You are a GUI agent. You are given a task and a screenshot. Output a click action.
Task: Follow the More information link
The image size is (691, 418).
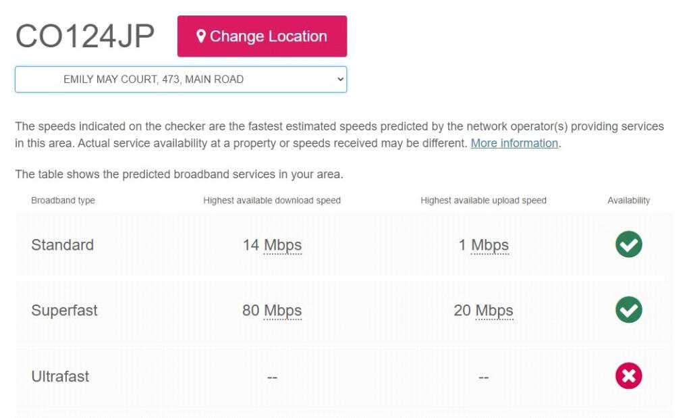[x=514, y=143]
